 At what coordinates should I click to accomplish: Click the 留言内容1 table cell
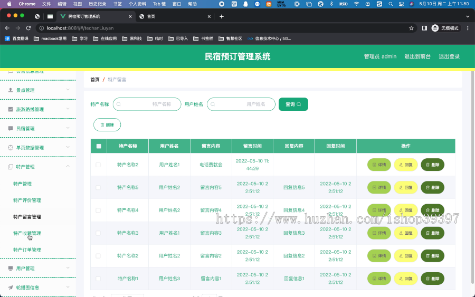tap(211, 279)
